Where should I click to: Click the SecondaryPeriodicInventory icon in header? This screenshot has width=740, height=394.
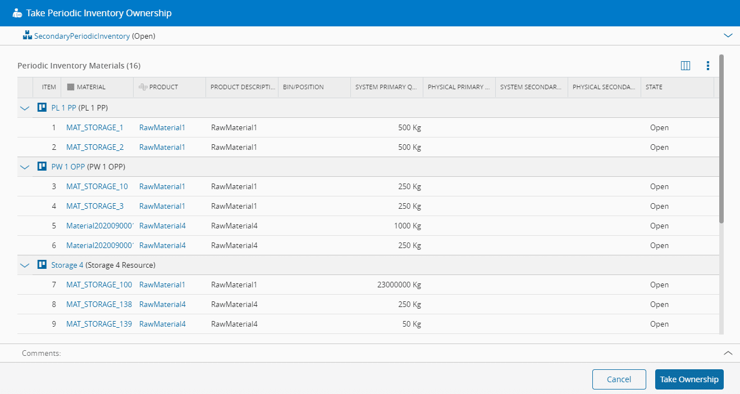[x=27, y=36]
